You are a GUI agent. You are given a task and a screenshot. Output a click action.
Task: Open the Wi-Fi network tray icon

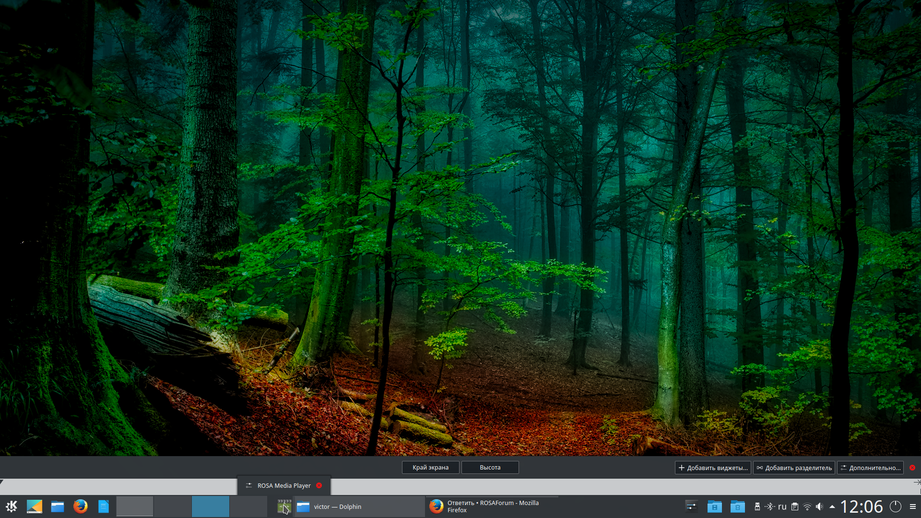pos(807,506)
